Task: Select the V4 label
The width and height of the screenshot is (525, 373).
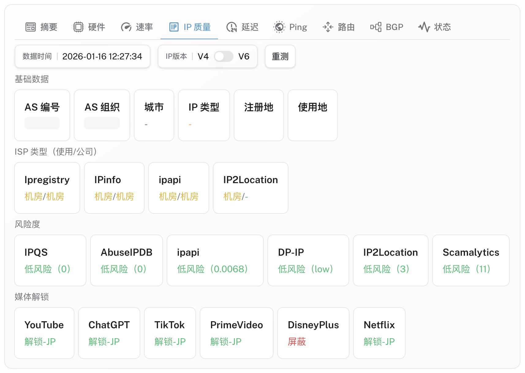Action: [203, 57]
